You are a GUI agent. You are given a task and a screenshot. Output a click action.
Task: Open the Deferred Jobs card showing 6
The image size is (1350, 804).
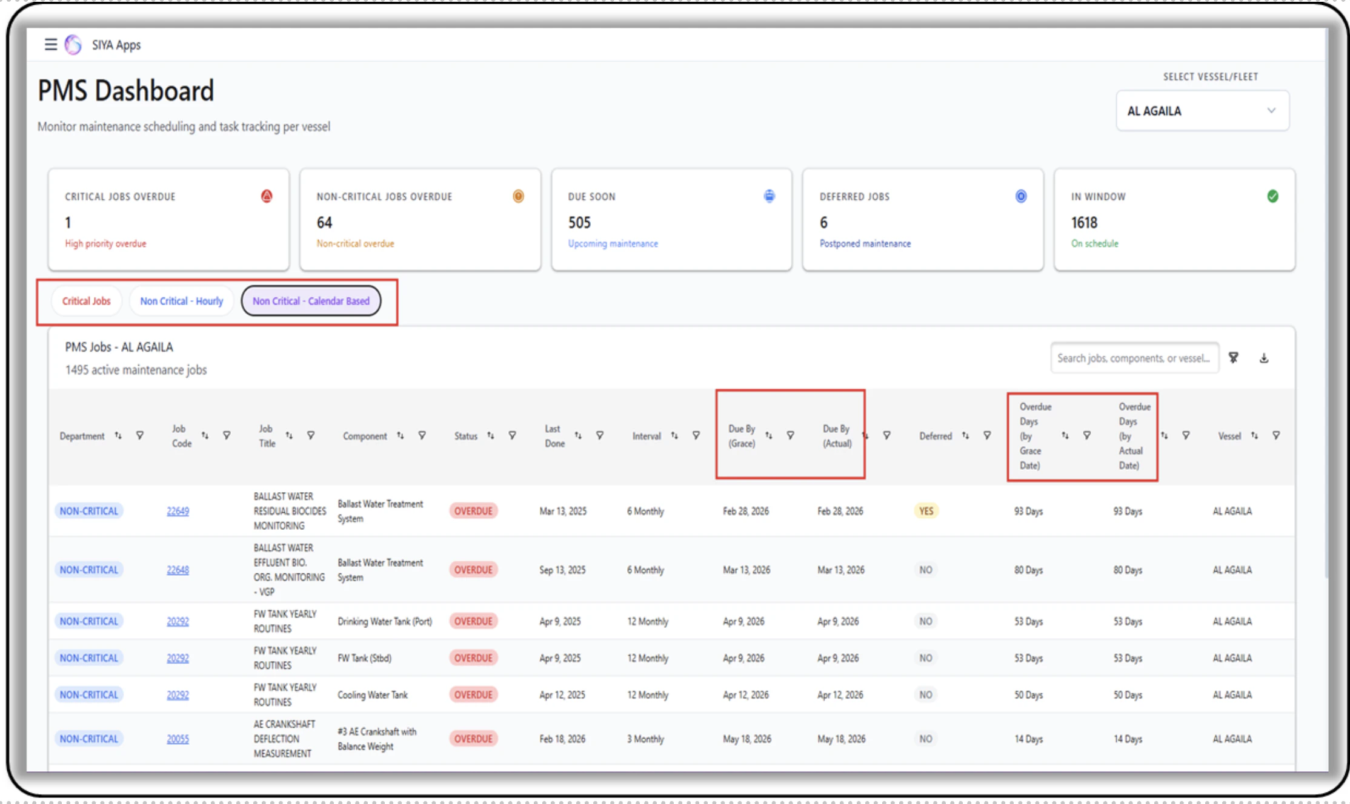click(923, 219)
